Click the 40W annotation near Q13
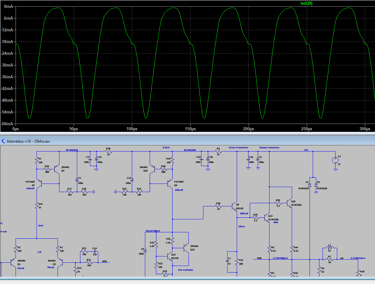 276,223
